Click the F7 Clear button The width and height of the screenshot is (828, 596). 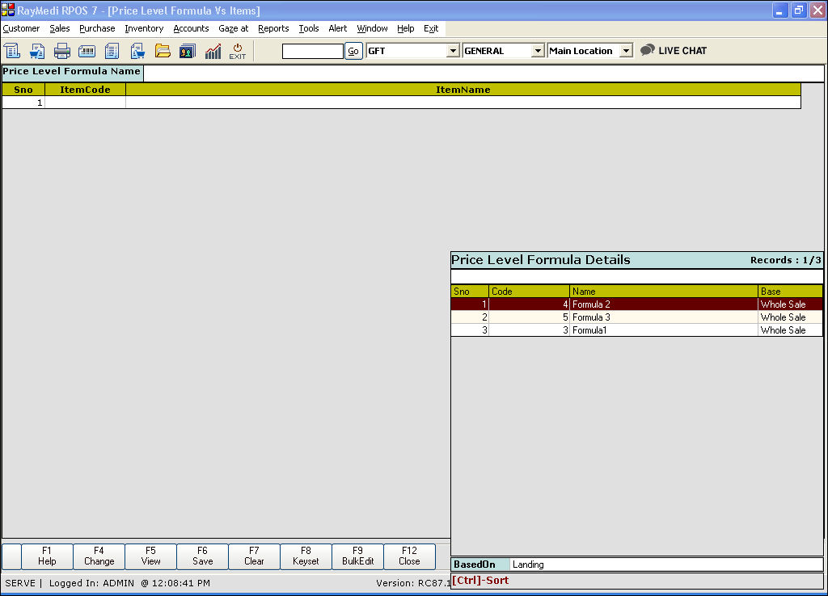[254, 556]
